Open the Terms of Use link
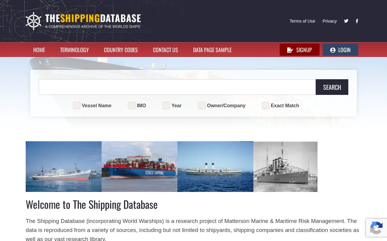387x241 pixels. pyautogui.click(x=302, y=21)
